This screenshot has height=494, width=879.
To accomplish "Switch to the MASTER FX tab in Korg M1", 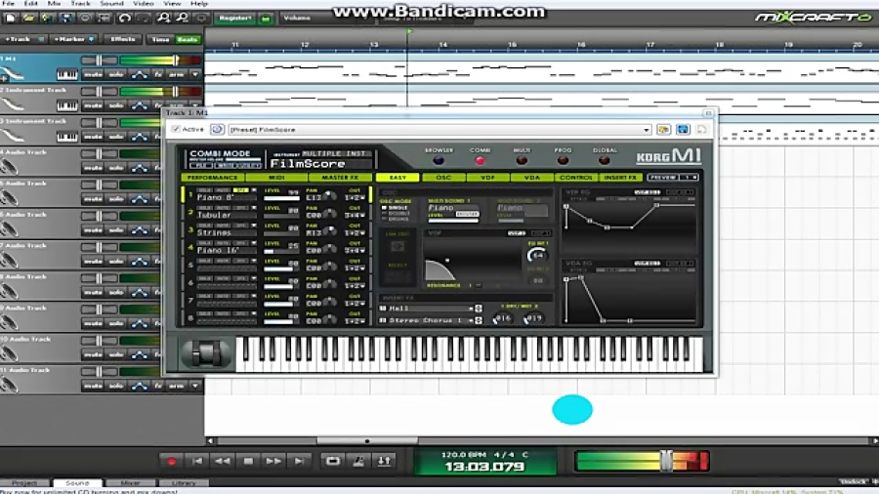I will tap(340, 178).
